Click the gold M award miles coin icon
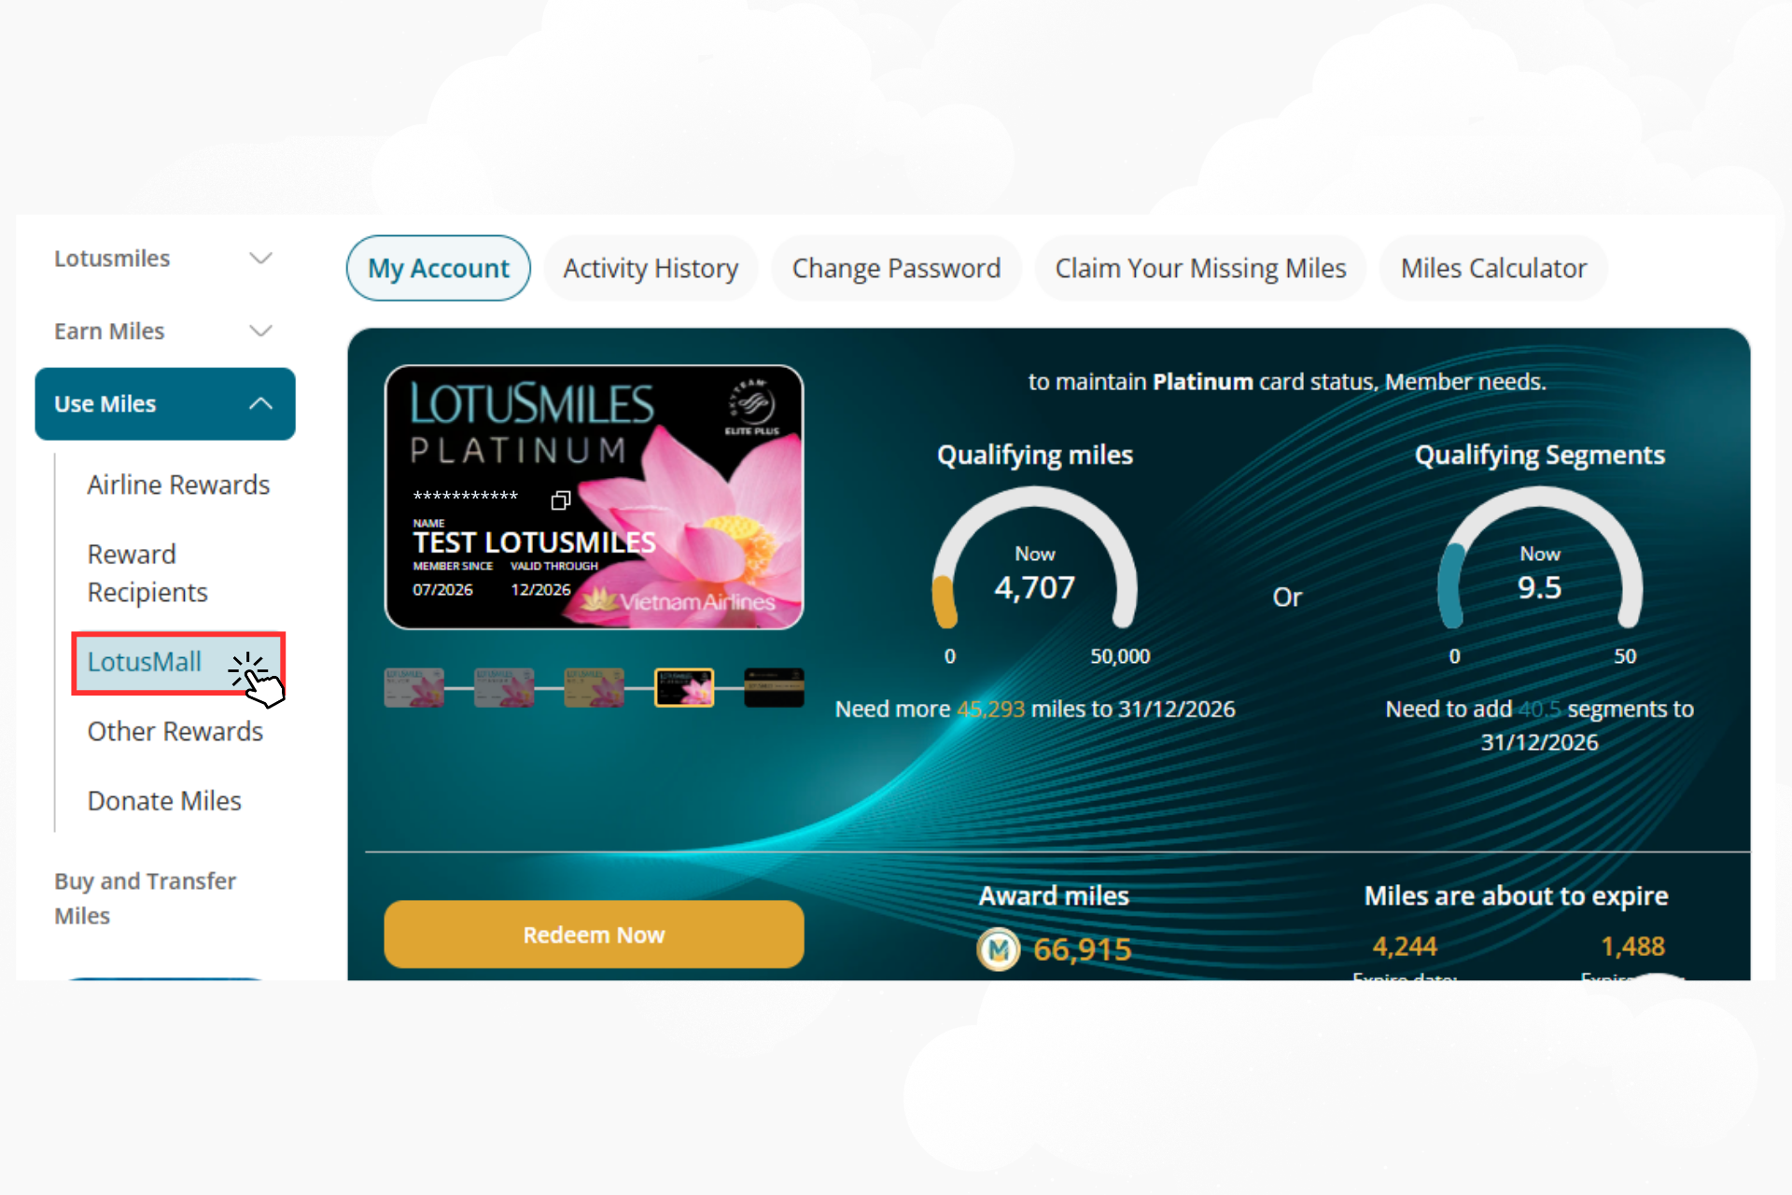The height and width of the screenshot is (1195, 1792). point(998,949)
